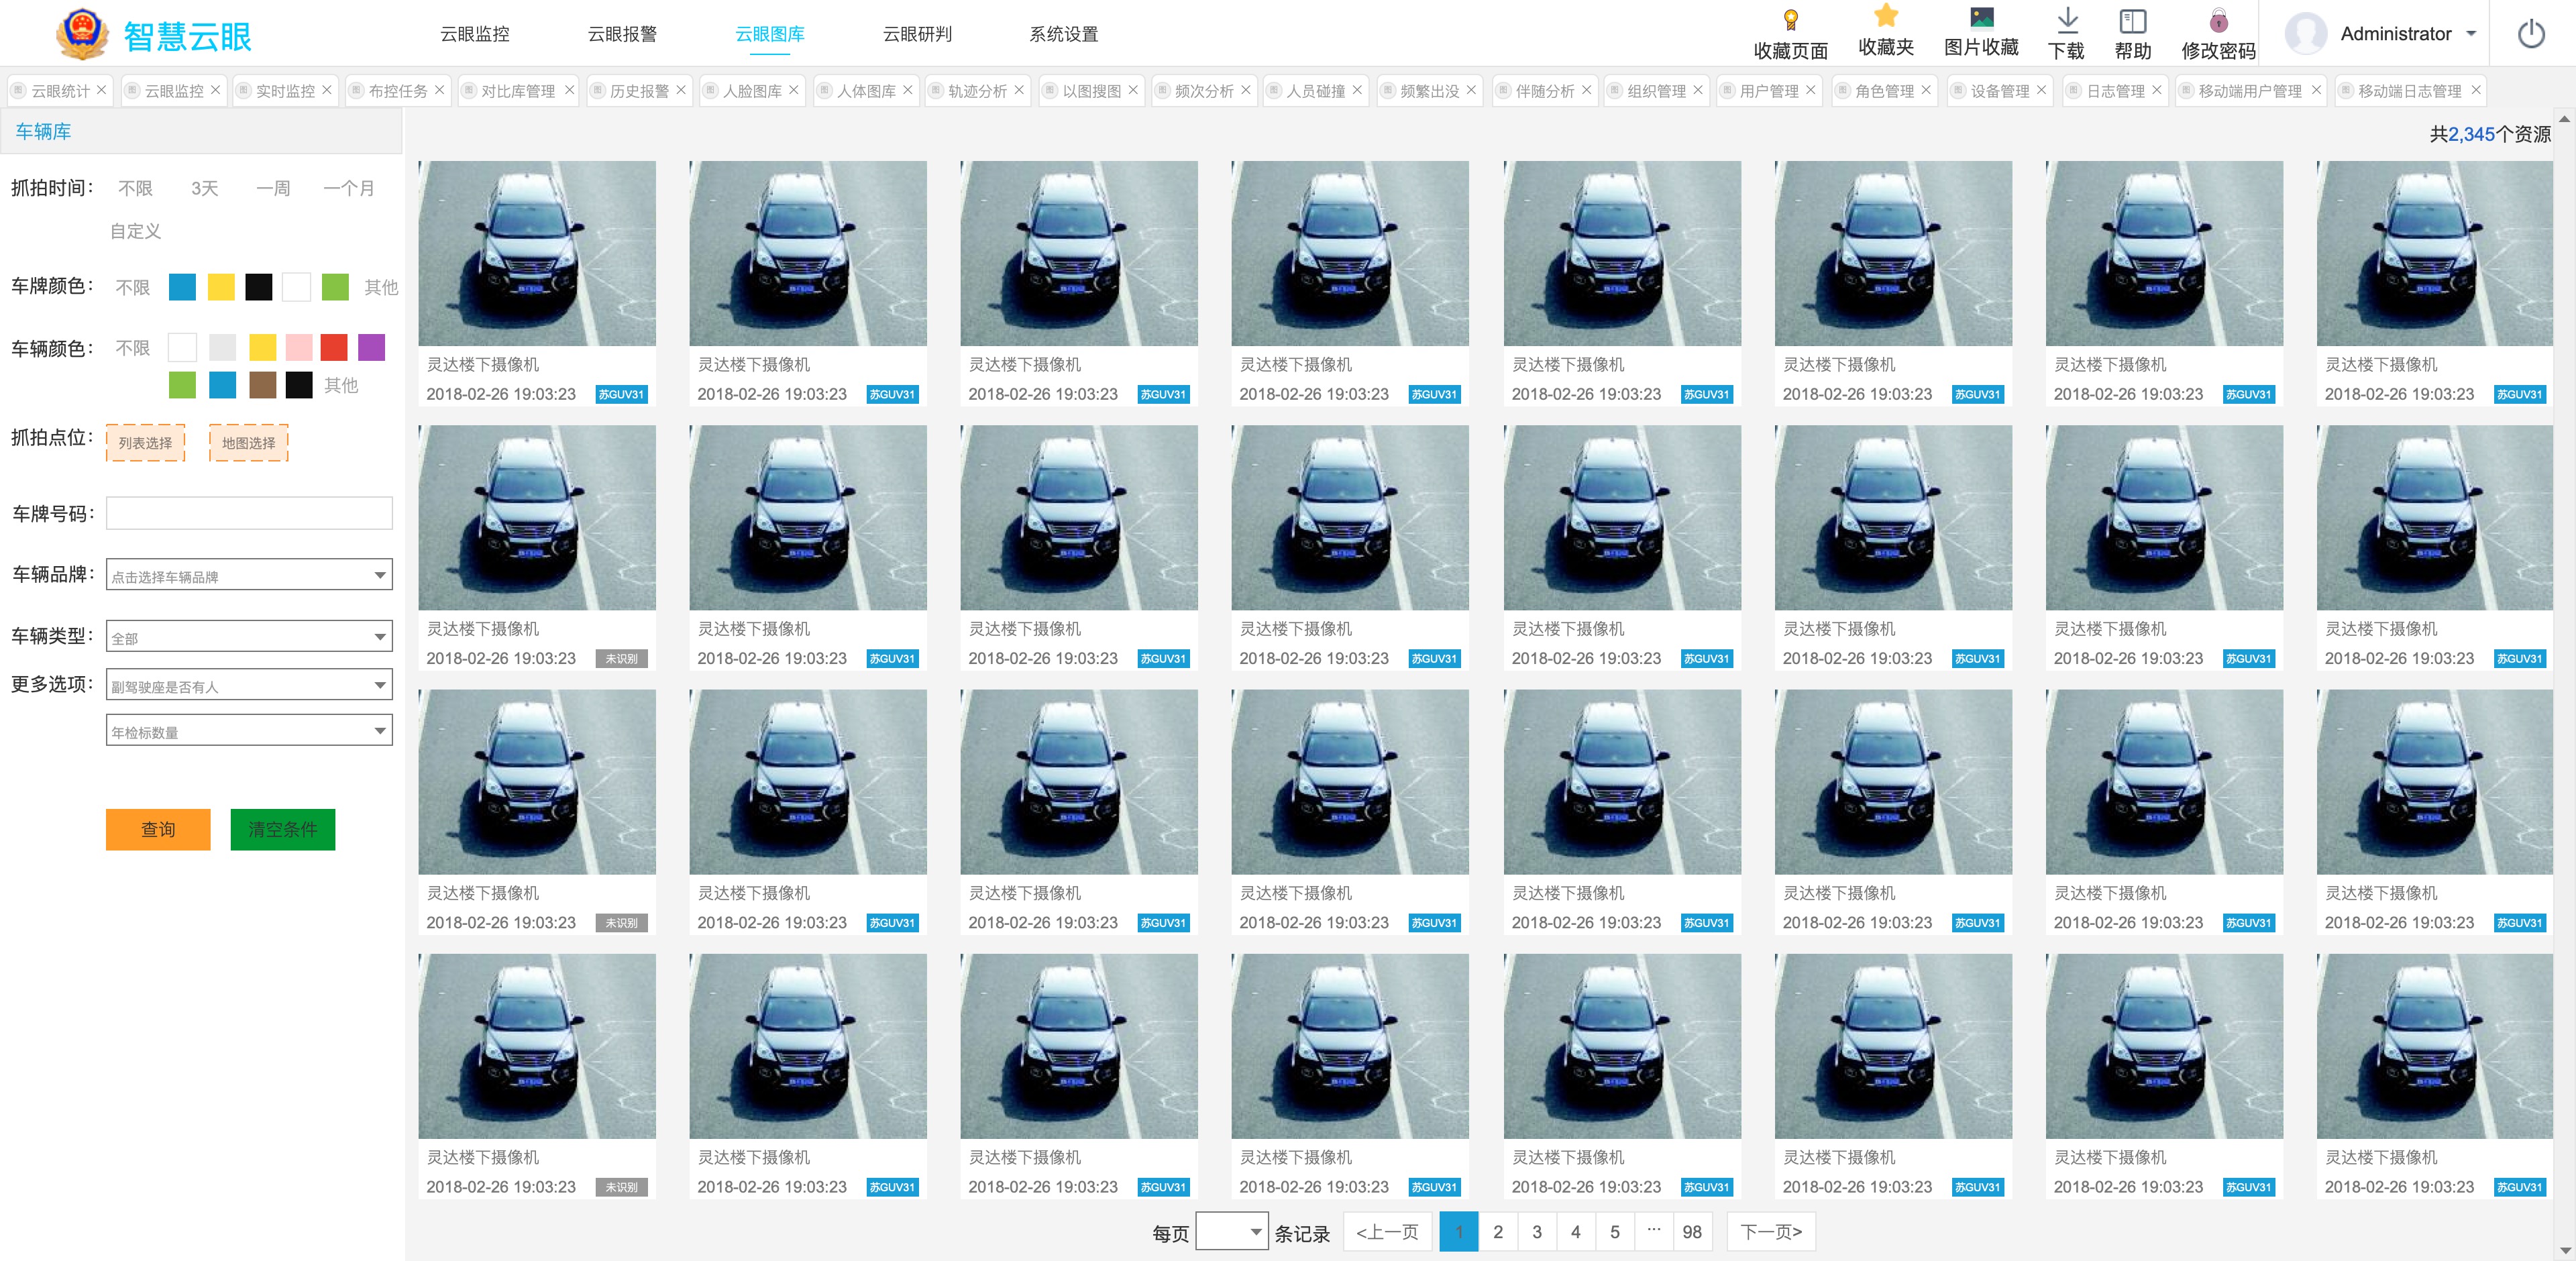
Task: Close the 历史报警 tab
Action: (681, 90)
